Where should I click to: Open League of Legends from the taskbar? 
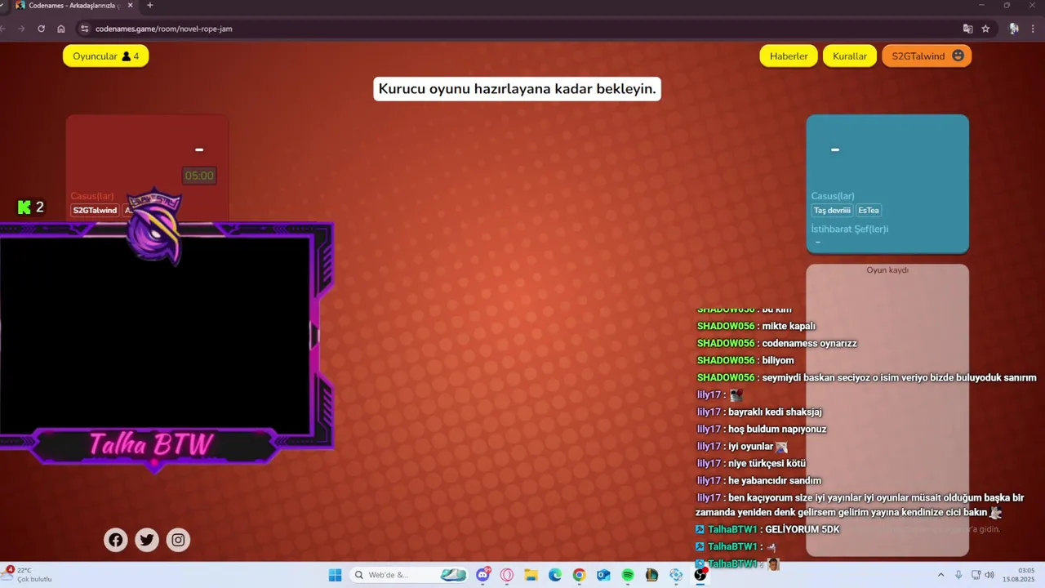coord(651,575)
